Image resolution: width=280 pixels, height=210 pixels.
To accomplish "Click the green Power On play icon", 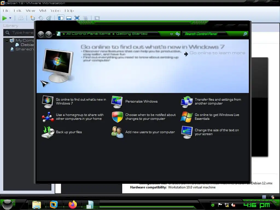I will (5, 18).
